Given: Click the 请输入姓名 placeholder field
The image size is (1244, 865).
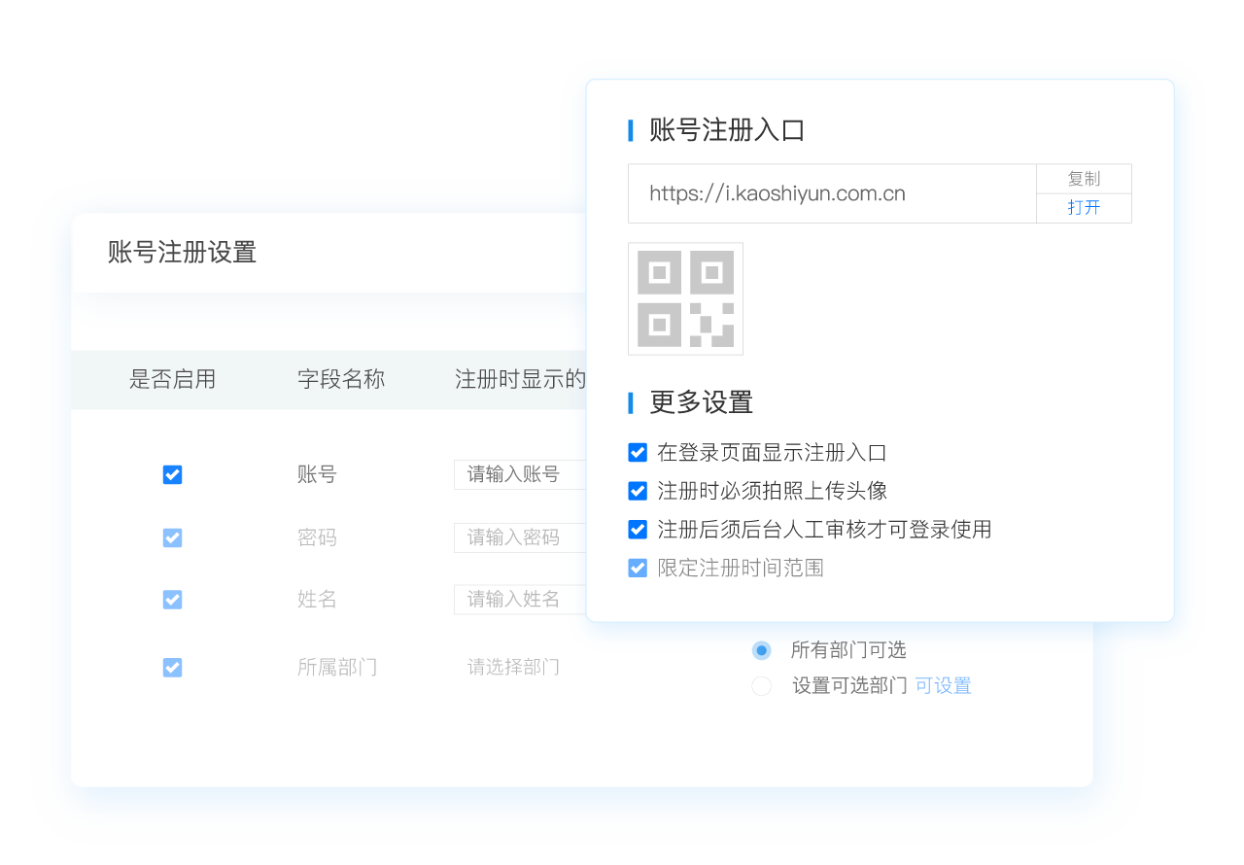Looking at the screenshot, I should tap(520, 600).
